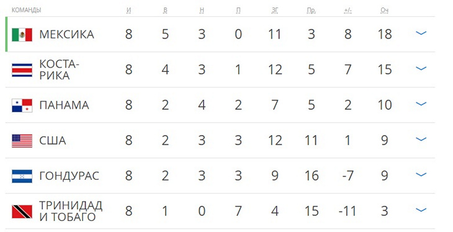
Task: Click the Mexico flag icon
Action: (22, 35)
